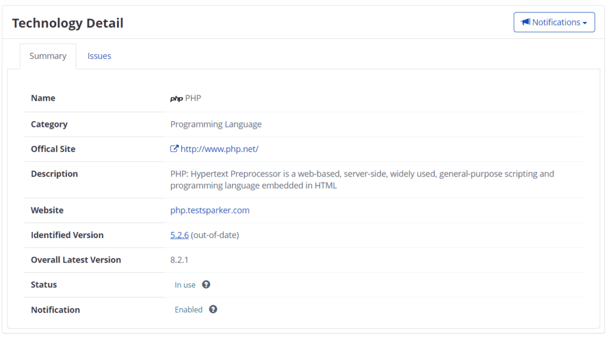Click the 8.2.1 latest version value
Image resolution: width=611 pixels, height=340 pixels.
pos(179,259)
